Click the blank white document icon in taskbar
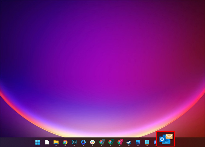Viewport: 205px width, 147px height. point(47,142)
